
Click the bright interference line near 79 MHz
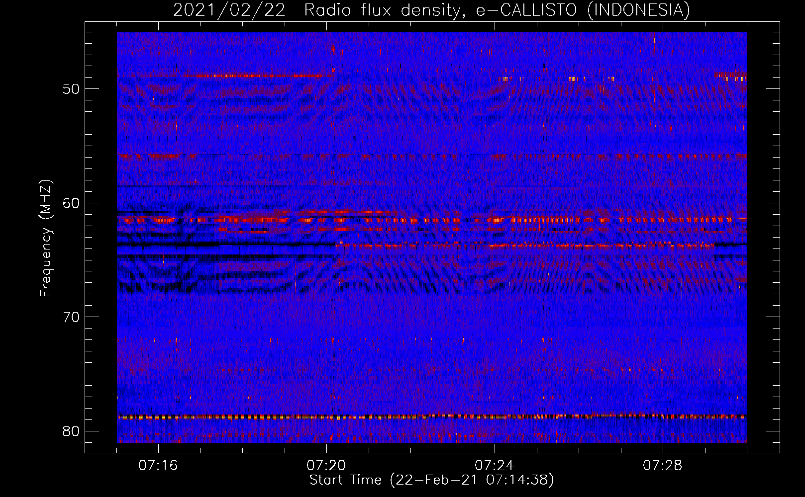432,416
